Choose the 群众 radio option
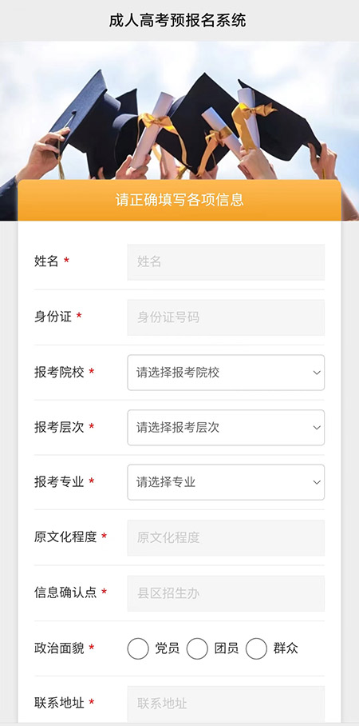The width and height of the screenshot is (359, 726). pos(256,648)
